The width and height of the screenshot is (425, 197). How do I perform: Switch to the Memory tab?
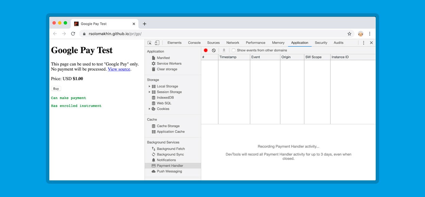coord(278,43)
